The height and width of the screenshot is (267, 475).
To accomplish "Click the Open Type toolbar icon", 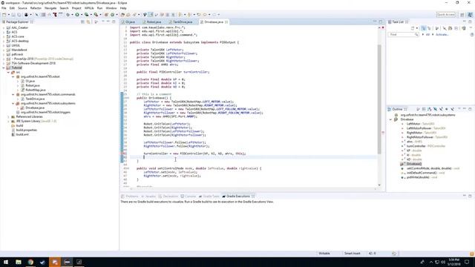I will point(122,15).
